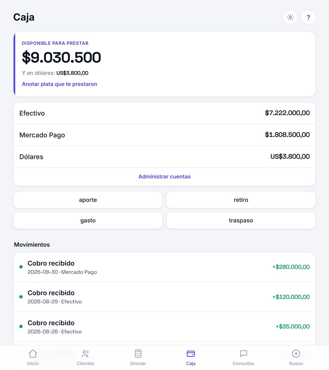
Task: Select the Dólares account row
Action: pyautogui.click(x=164, y=157)
